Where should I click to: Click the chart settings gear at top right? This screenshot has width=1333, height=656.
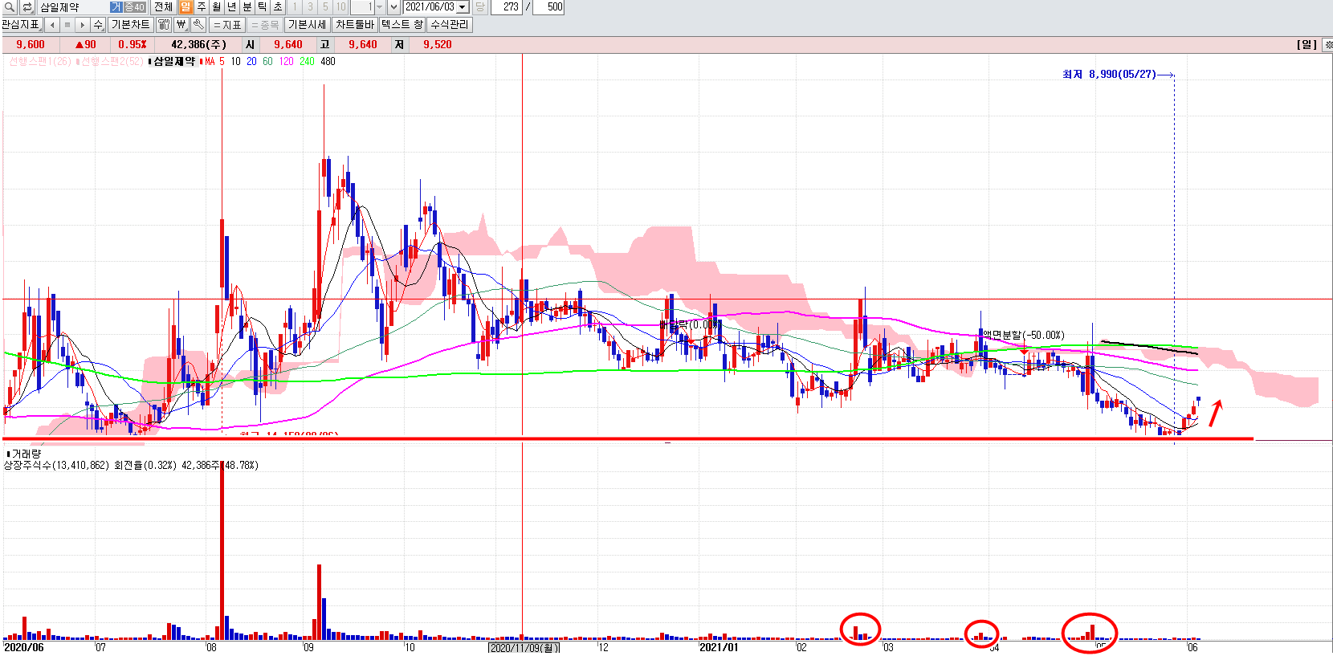click(1328, 45)
